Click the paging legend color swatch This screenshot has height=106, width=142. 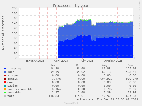click(x=5, y=86)
